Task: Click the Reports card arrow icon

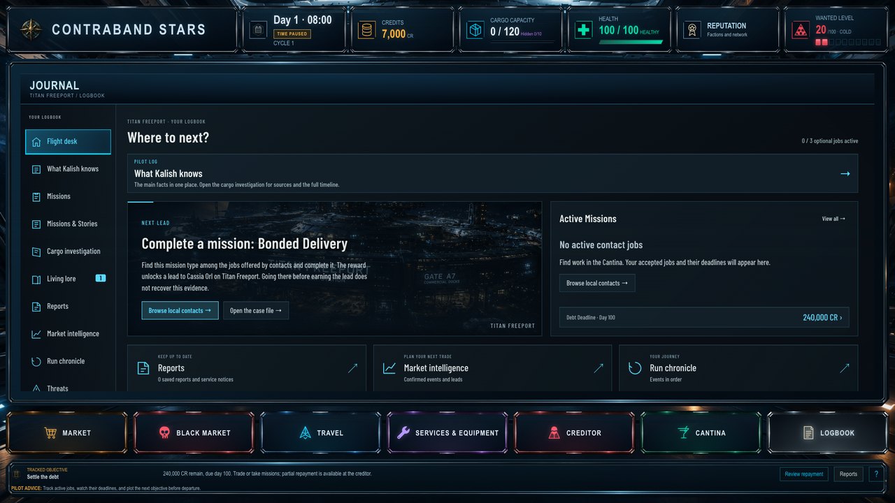Action: click(x=352, y=367)
